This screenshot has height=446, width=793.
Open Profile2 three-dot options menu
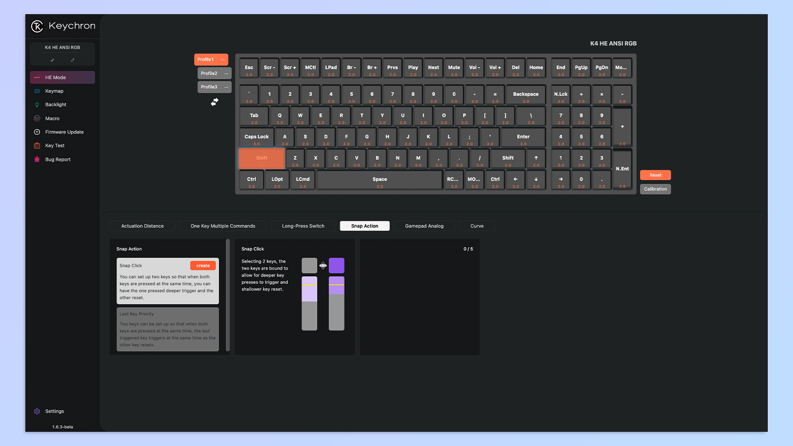click(226, 73)
